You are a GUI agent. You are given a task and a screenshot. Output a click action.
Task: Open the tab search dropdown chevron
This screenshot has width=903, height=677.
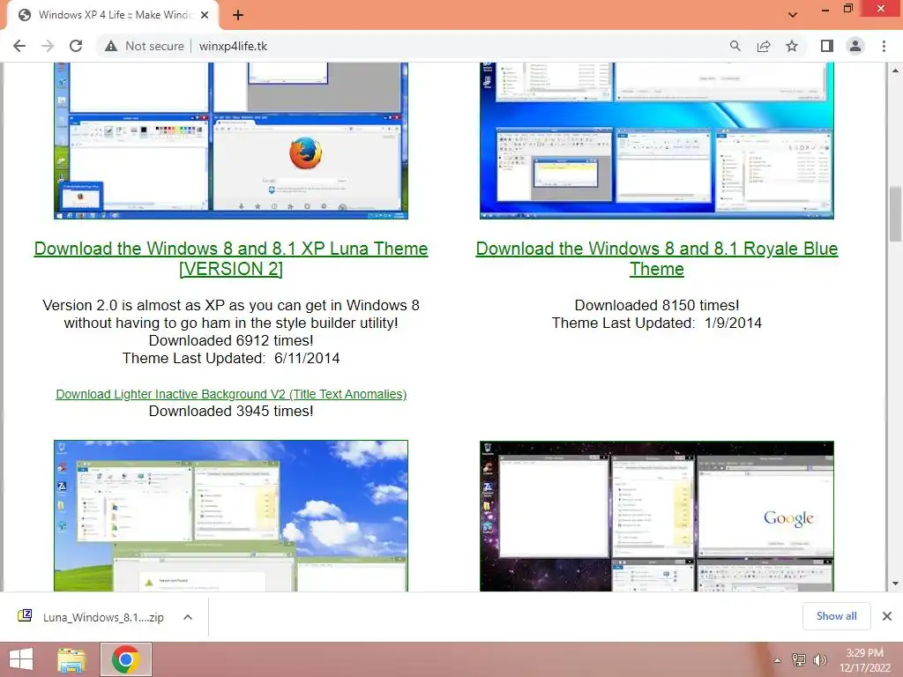tap(793, 15)
